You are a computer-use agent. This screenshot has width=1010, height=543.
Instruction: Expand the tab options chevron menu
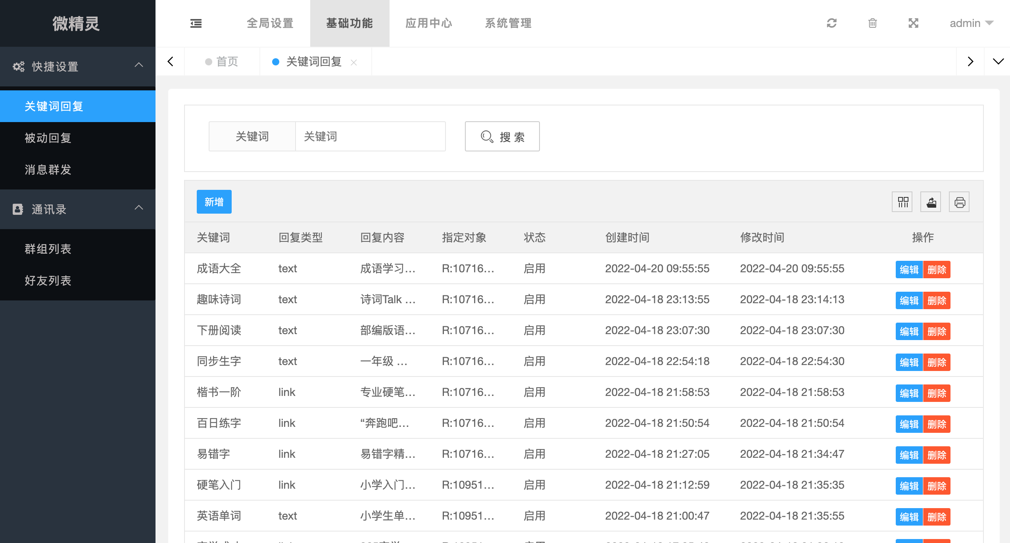coord(998,61)
